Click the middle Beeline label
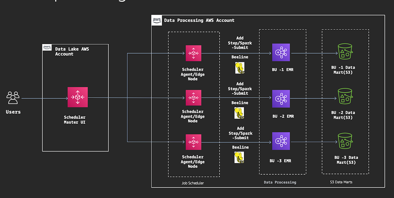Viewport: 394px width, 198px height. tap(240, 103)
